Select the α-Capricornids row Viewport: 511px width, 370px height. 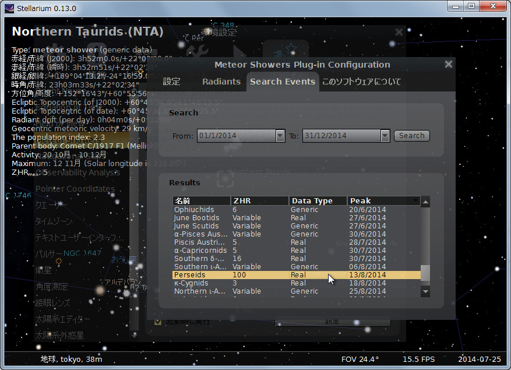pyautogui.click(x=296, y=251)
